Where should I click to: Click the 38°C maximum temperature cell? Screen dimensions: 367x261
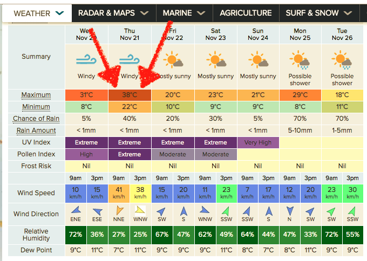[x=130, y=95]
